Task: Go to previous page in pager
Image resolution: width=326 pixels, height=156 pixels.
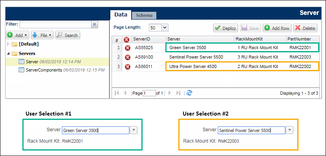Action: click(x=125, y=93)
